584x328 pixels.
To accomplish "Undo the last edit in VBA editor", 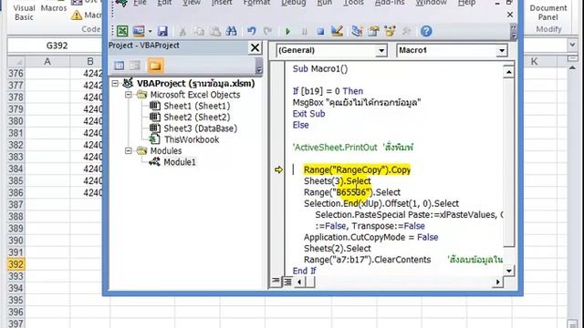I will coord(252,31).
